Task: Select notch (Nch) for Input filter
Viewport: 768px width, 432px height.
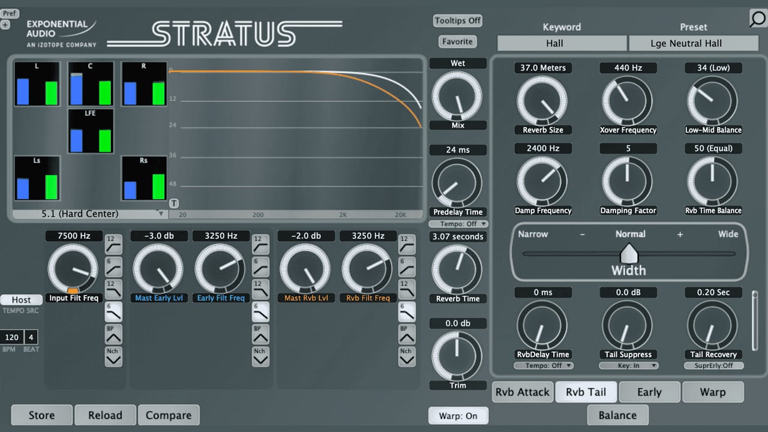Action: (x=113, y=356)
